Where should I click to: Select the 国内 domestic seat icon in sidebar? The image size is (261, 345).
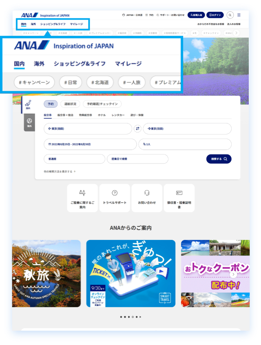point(28,105)
